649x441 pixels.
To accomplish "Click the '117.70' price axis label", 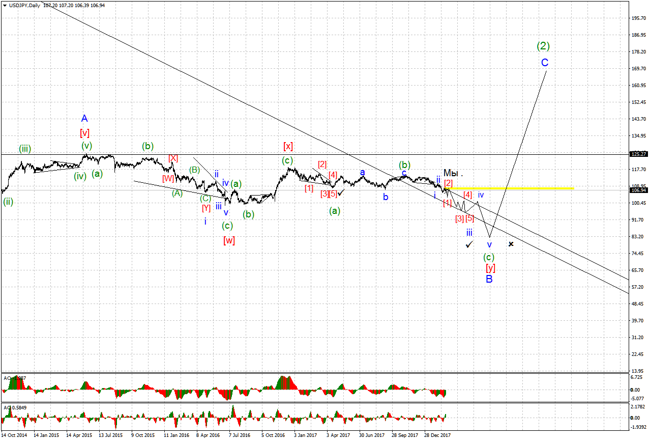I will point(638,169).
